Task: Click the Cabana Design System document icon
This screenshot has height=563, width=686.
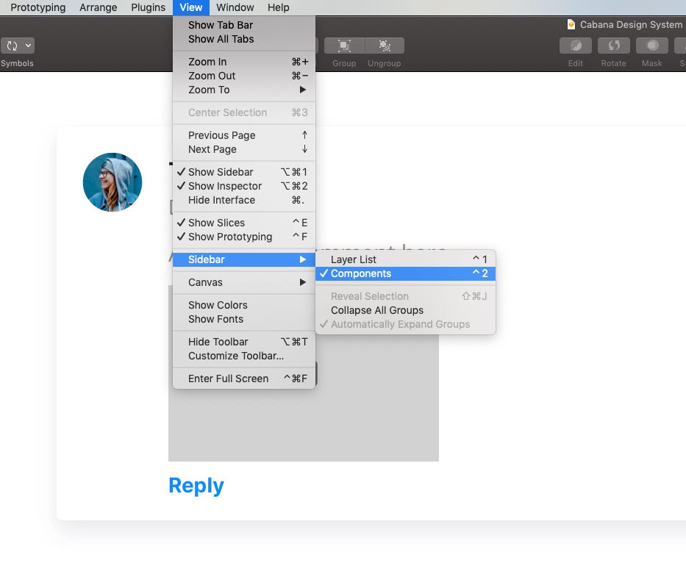Action: tap(571, 24)
